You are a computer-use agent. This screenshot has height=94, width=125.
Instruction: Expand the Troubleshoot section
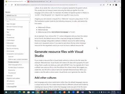10,38
